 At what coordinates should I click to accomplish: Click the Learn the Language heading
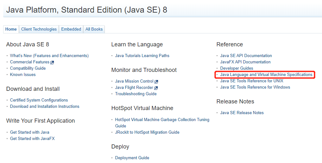click(x=137, y=44)
